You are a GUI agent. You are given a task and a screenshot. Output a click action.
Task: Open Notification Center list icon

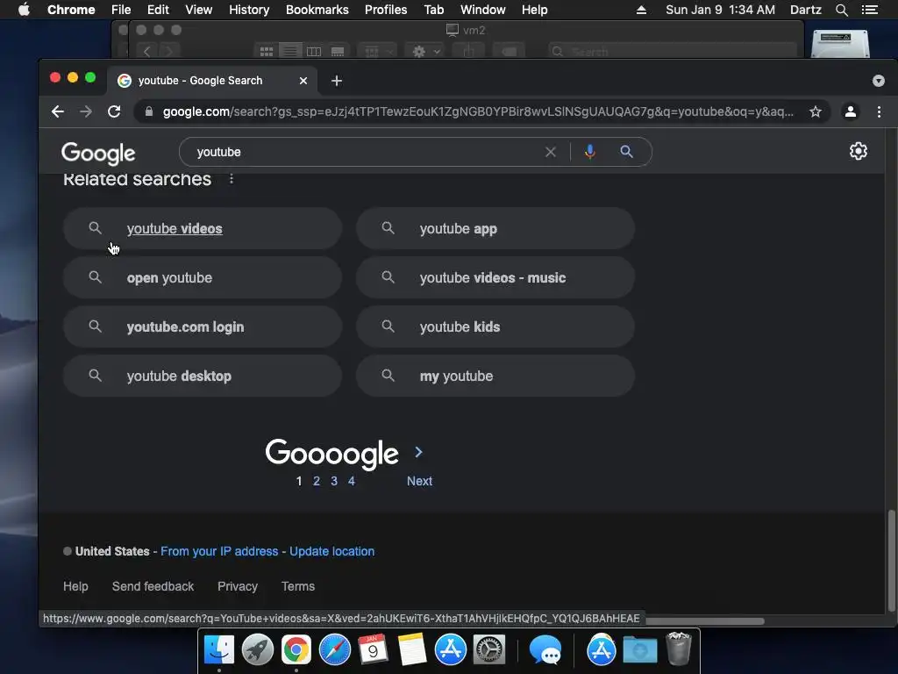click(x=869, y=10)
